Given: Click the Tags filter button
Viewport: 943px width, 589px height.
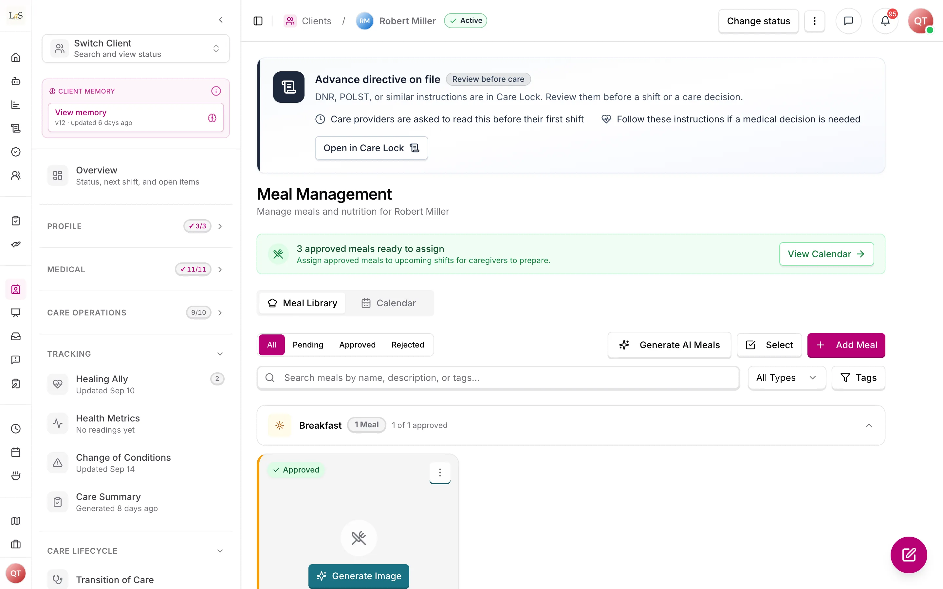Looking at the screenshot, I should [858, 378].
